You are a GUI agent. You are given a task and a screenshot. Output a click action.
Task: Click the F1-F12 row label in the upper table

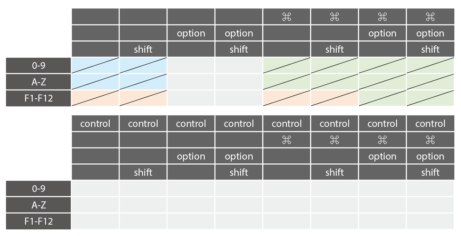[38, 98]
